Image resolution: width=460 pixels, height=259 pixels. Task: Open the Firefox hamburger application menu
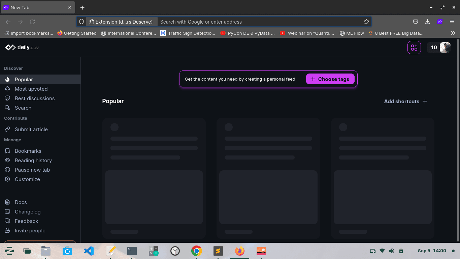(452, 22)
